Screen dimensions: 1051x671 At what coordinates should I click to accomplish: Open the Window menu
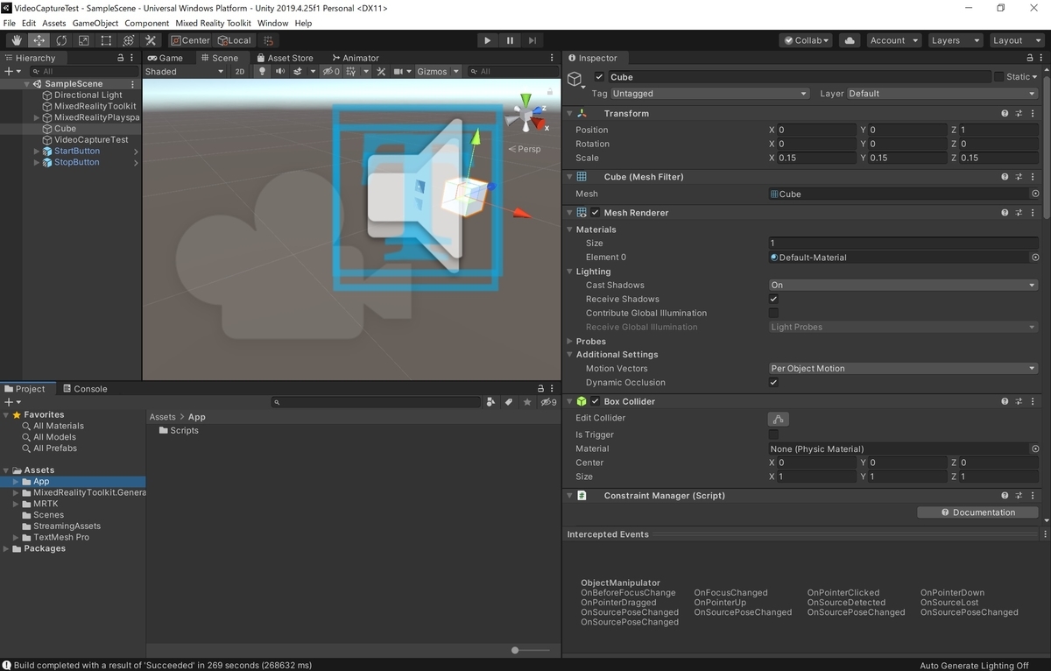[x=273, y=23]
